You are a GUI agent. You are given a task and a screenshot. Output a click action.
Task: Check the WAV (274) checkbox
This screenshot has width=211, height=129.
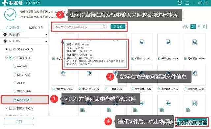point(15,91)
